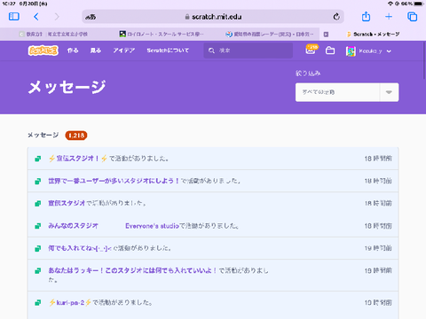Viewport: 426px width, 319px height.
Task: Open the small unlabeled tab
Action: tap(326, 35)
